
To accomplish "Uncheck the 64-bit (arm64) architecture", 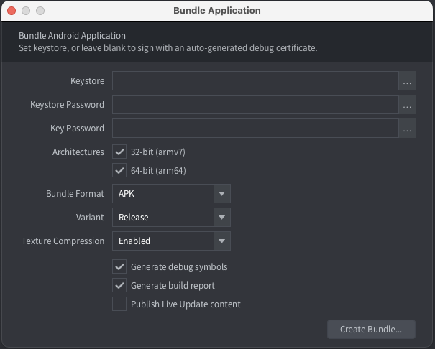I will pyautogui.click(x=119, y=171).
